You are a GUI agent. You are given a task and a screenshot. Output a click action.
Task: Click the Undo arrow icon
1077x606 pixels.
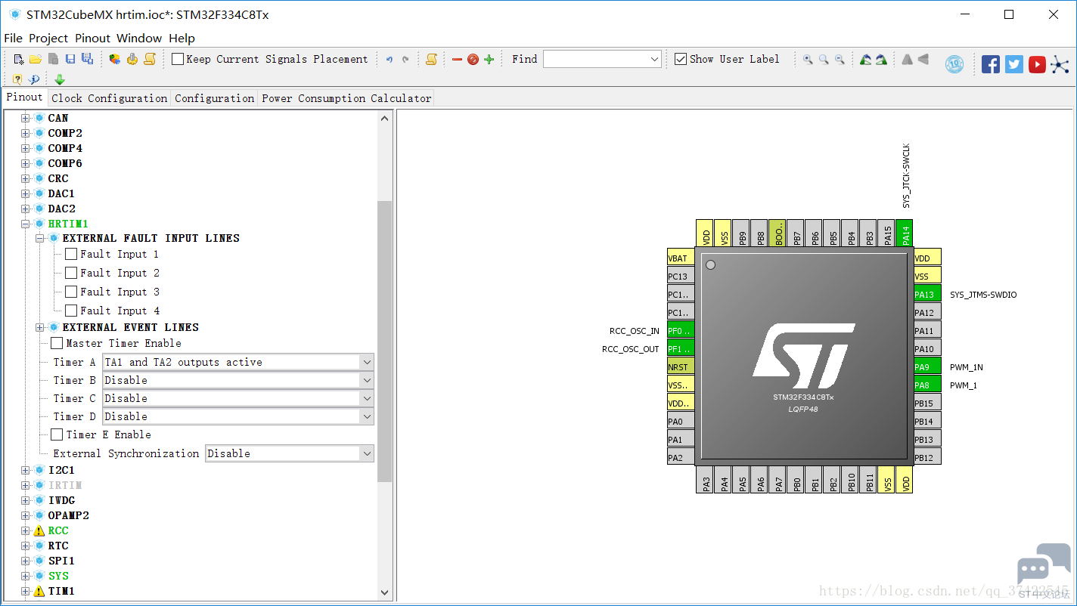[390, 59]
